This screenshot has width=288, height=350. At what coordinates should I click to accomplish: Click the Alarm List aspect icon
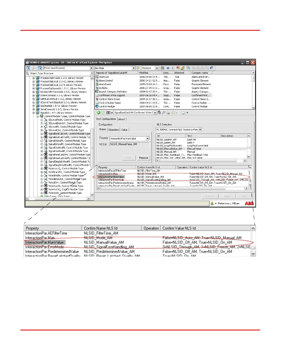coord(97,77)
